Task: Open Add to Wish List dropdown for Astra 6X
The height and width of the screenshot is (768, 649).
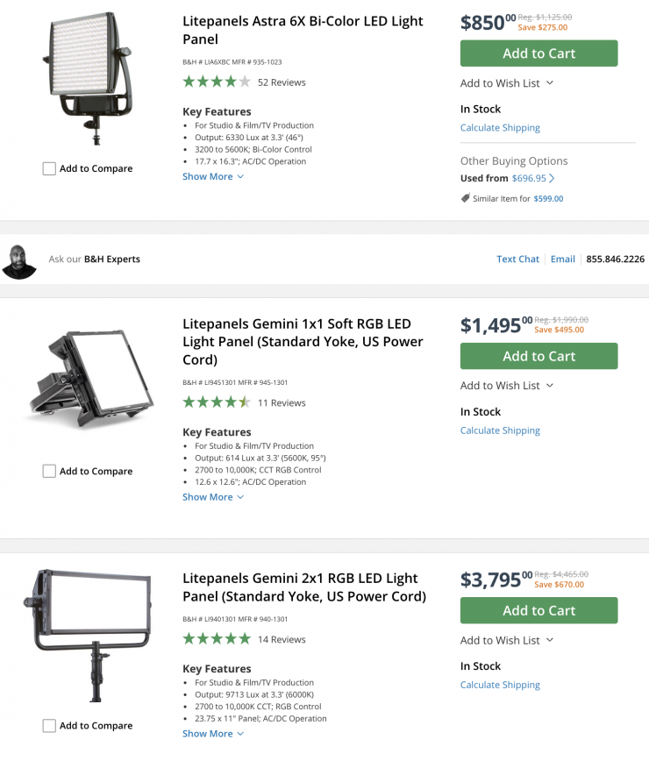Action: click(507, 83)
